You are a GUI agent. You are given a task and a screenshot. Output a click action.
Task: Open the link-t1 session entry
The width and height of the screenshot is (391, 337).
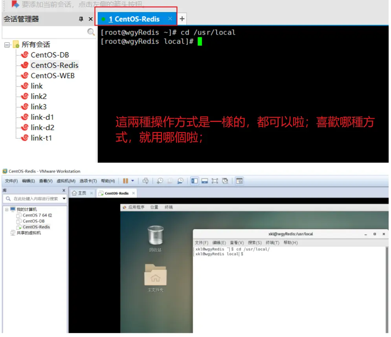point(41,138)
